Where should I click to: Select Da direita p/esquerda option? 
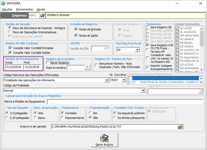[115, 118]
